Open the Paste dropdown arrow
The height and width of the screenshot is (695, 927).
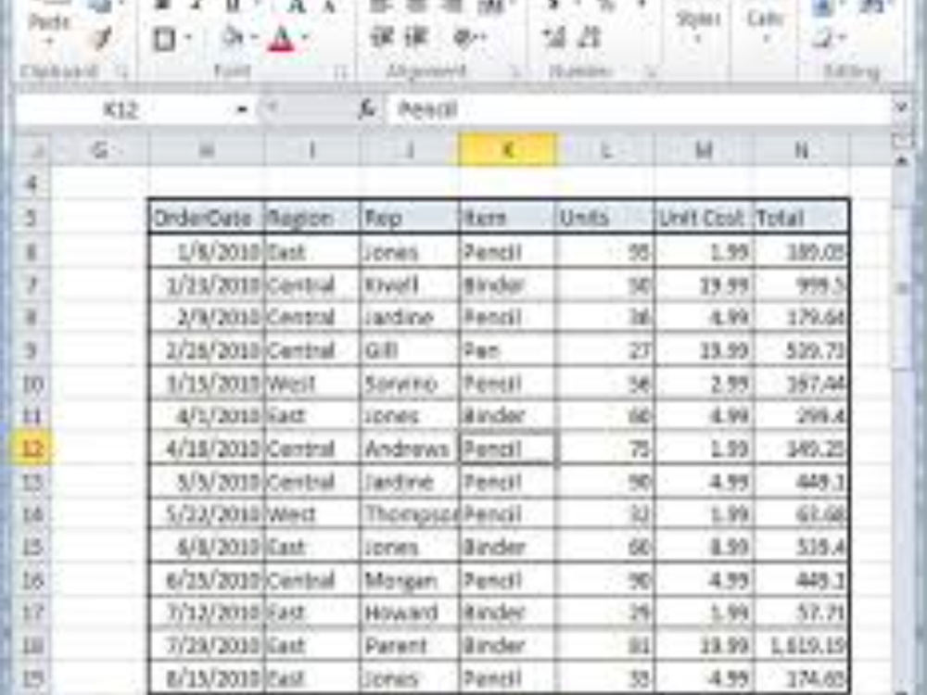pyautogui.click(x=50, y=42)
